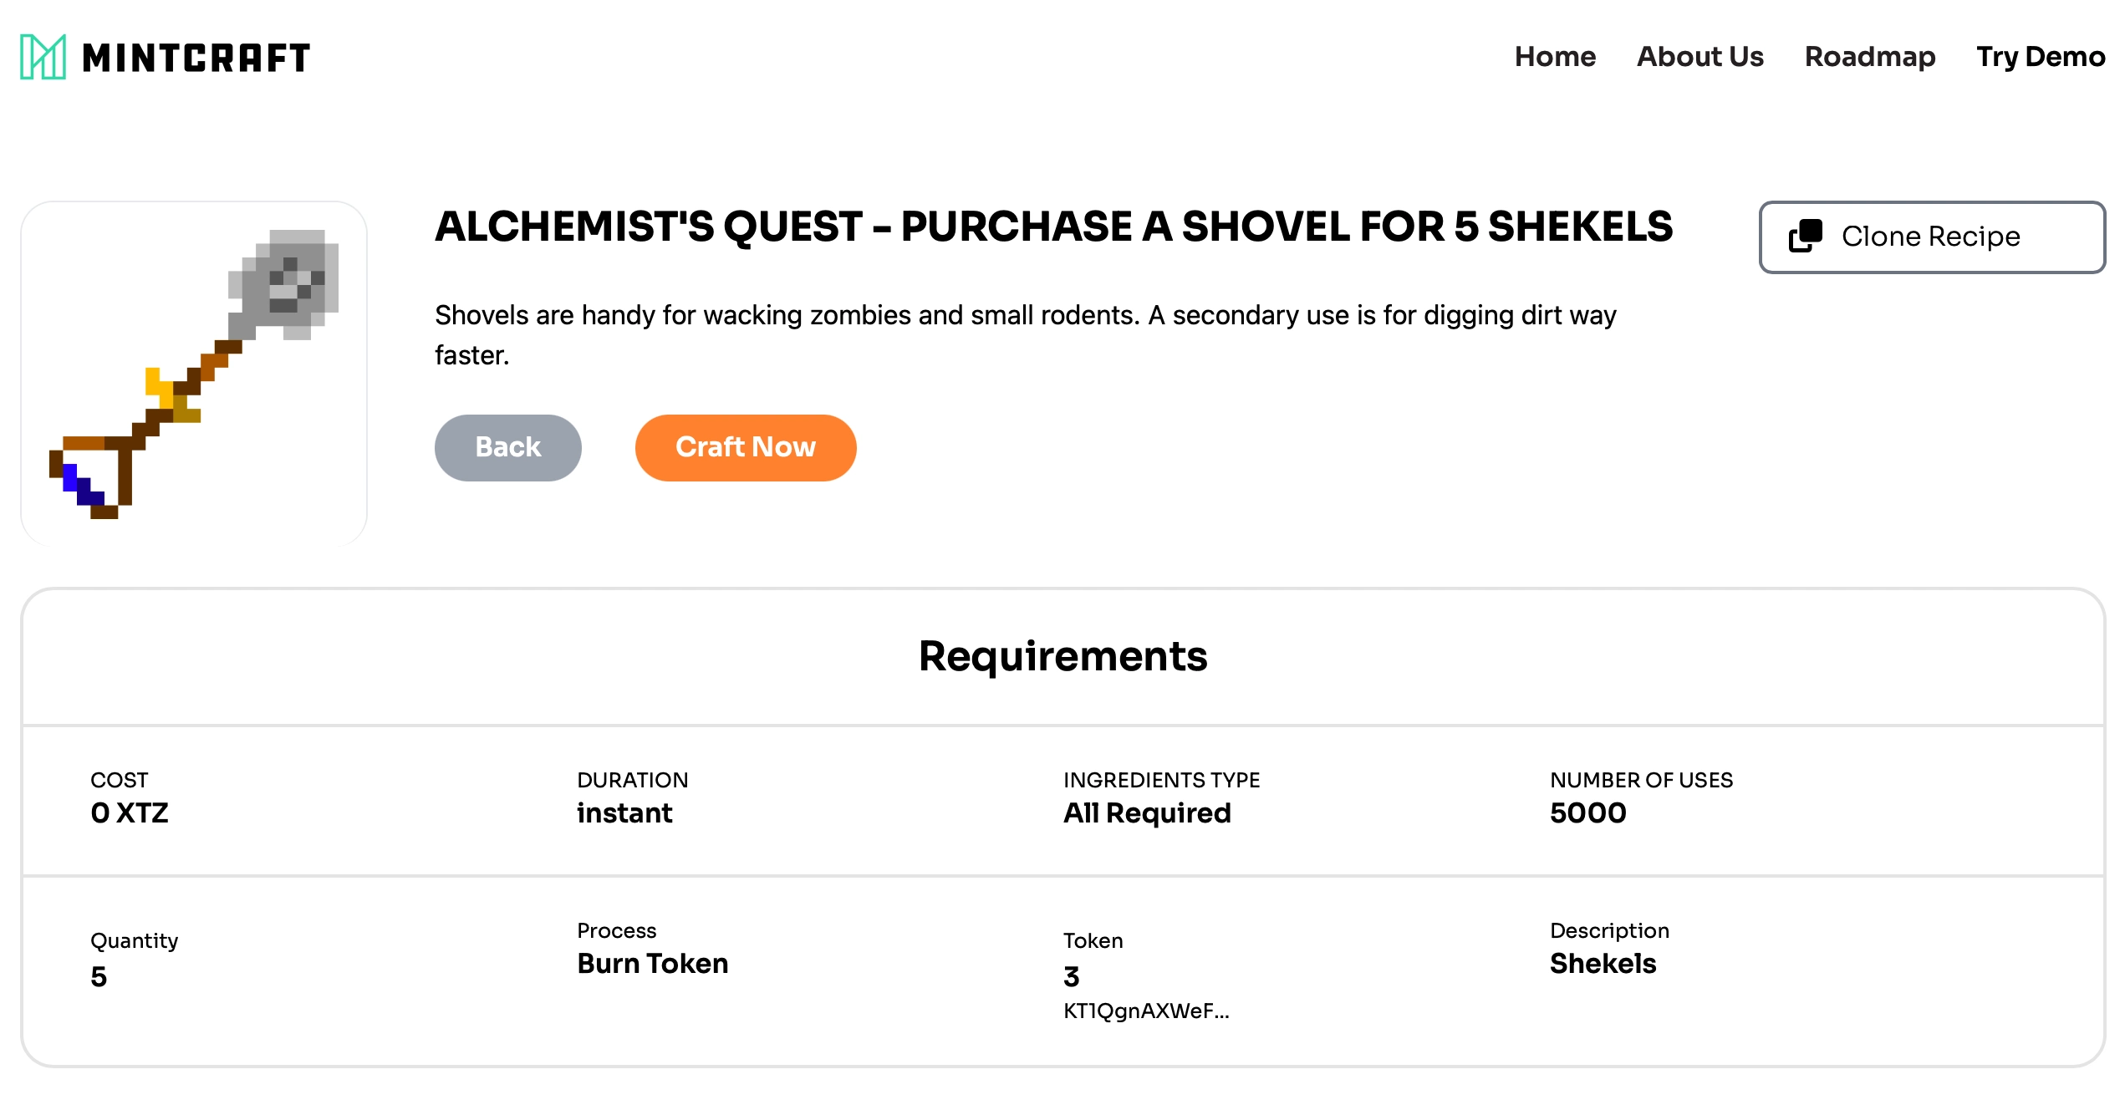The height and width of the screenshot is (1100, 2125).
Task: Click the All Required ingredients type value
Action: tap(1147, 812)
